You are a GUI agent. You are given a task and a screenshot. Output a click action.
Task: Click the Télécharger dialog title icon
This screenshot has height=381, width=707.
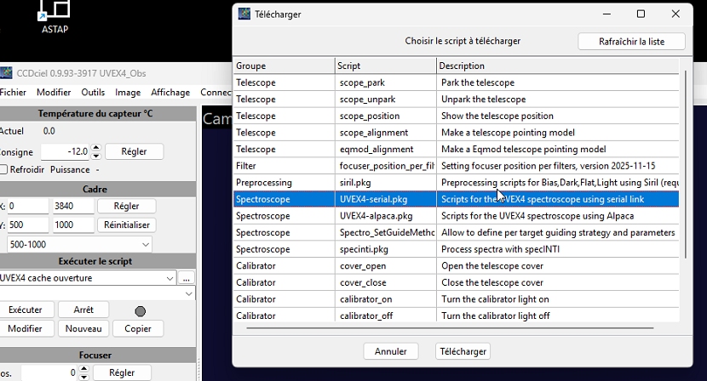point(244,14)
